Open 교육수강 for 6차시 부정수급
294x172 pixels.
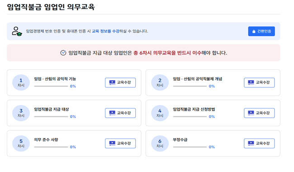pos(259,143)
